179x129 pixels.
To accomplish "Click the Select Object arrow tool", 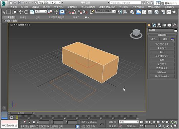I will [x=4, y=12].
